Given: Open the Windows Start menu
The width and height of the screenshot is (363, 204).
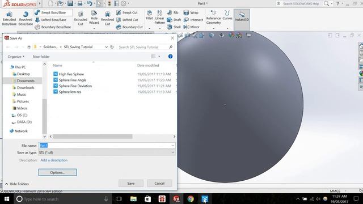Looking at the screenshot, I should point(7,199).
